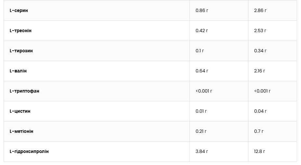301x165 pixels.
Task: Select the 3.84 г hydroxyproline value
Action: click(202, 151)
